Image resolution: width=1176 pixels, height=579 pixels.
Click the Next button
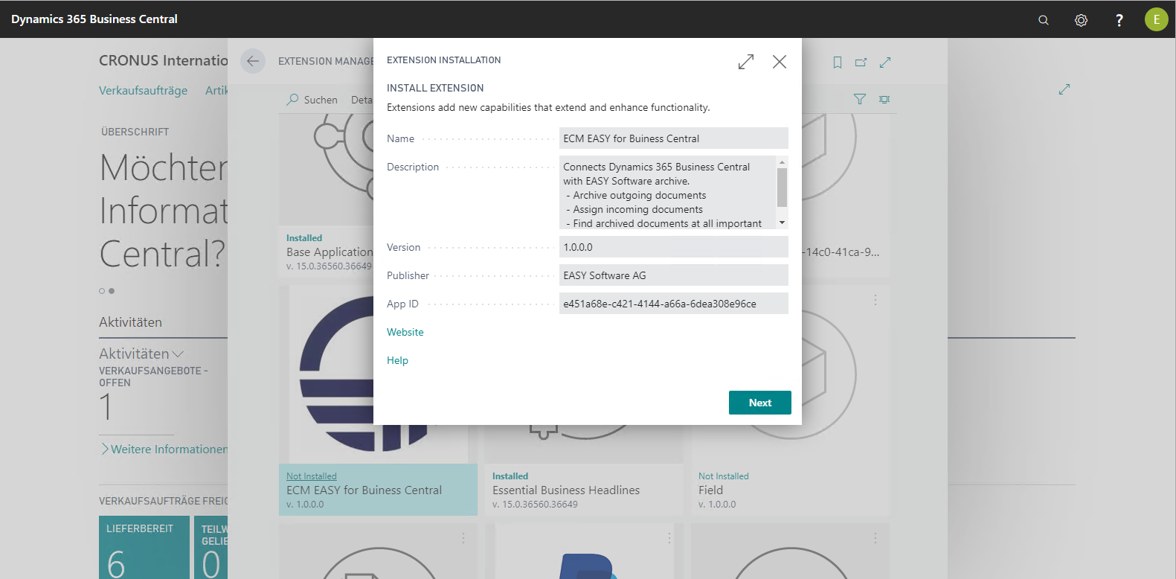759,403
